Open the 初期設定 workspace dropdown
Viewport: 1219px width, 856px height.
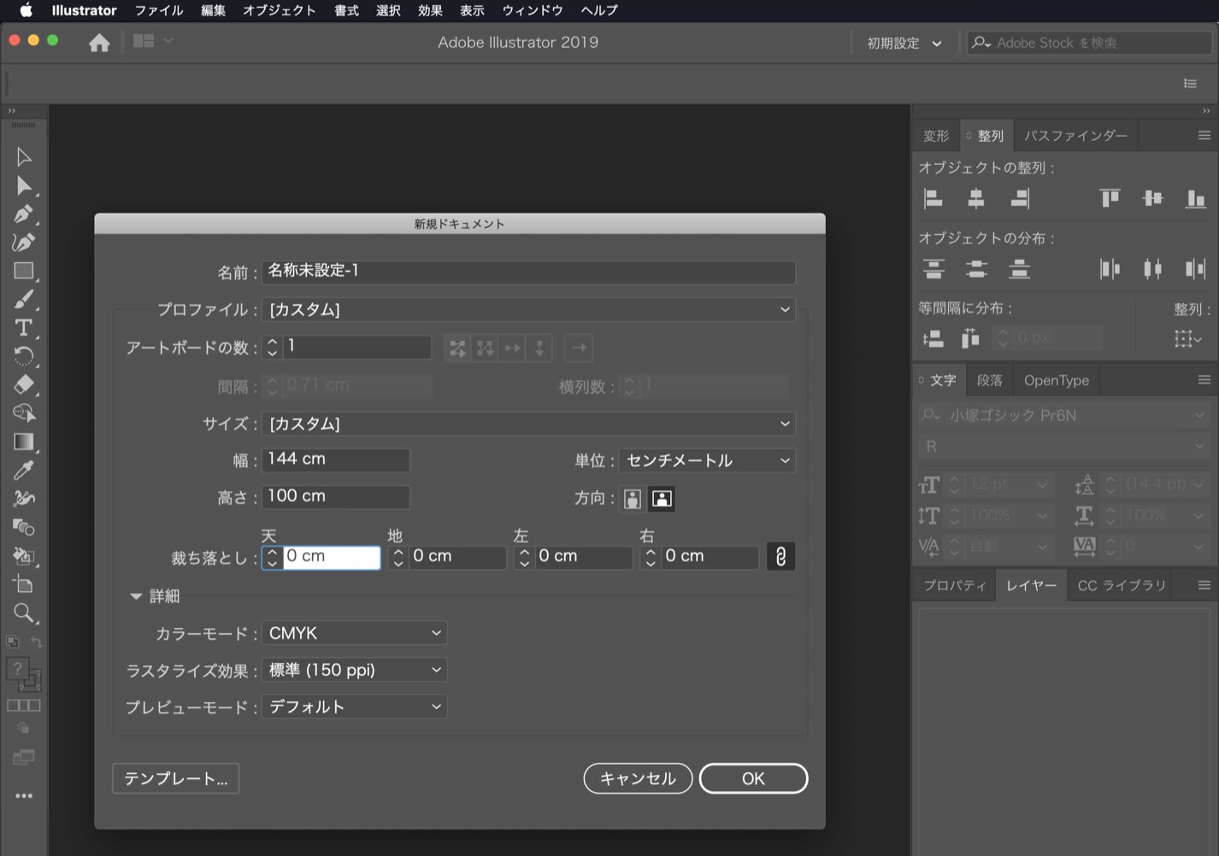pos(904,43)
